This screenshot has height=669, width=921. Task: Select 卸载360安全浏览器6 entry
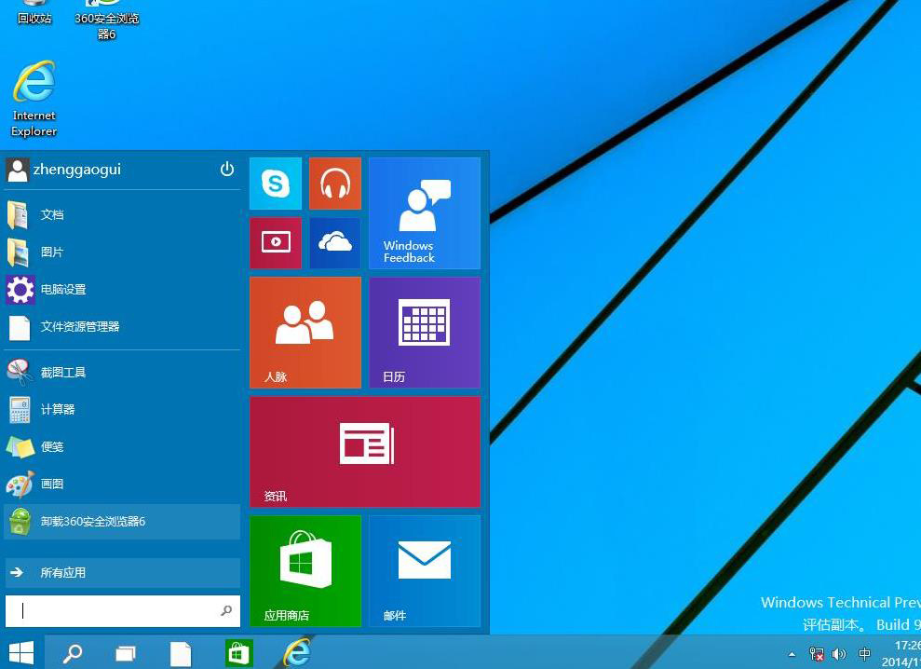[x=122, y=522]
